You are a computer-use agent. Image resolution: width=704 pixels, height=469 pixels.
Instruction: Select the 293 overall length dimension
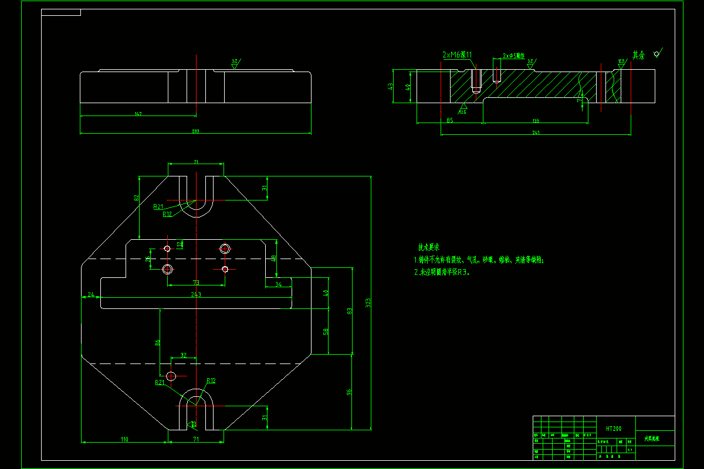[195, 131]
